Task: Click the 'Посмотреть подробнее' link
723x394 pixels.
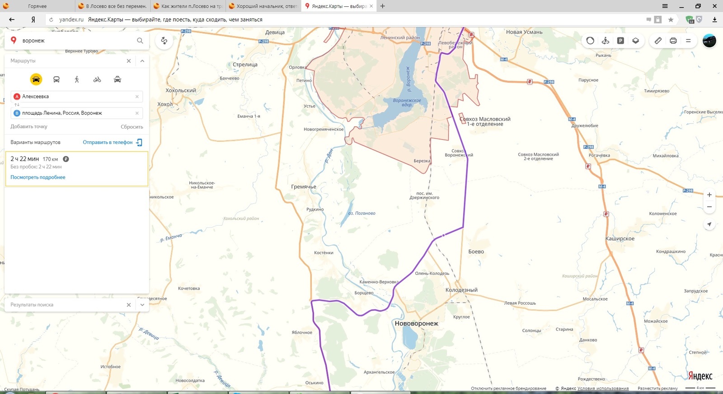Action: click(38, 177)
